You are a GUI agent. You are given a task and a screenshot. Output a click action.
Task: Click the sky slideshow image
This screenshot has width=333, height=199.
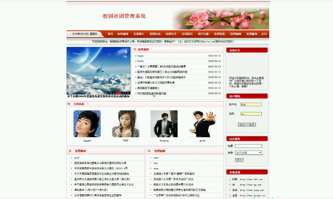[x=99, y=70]
